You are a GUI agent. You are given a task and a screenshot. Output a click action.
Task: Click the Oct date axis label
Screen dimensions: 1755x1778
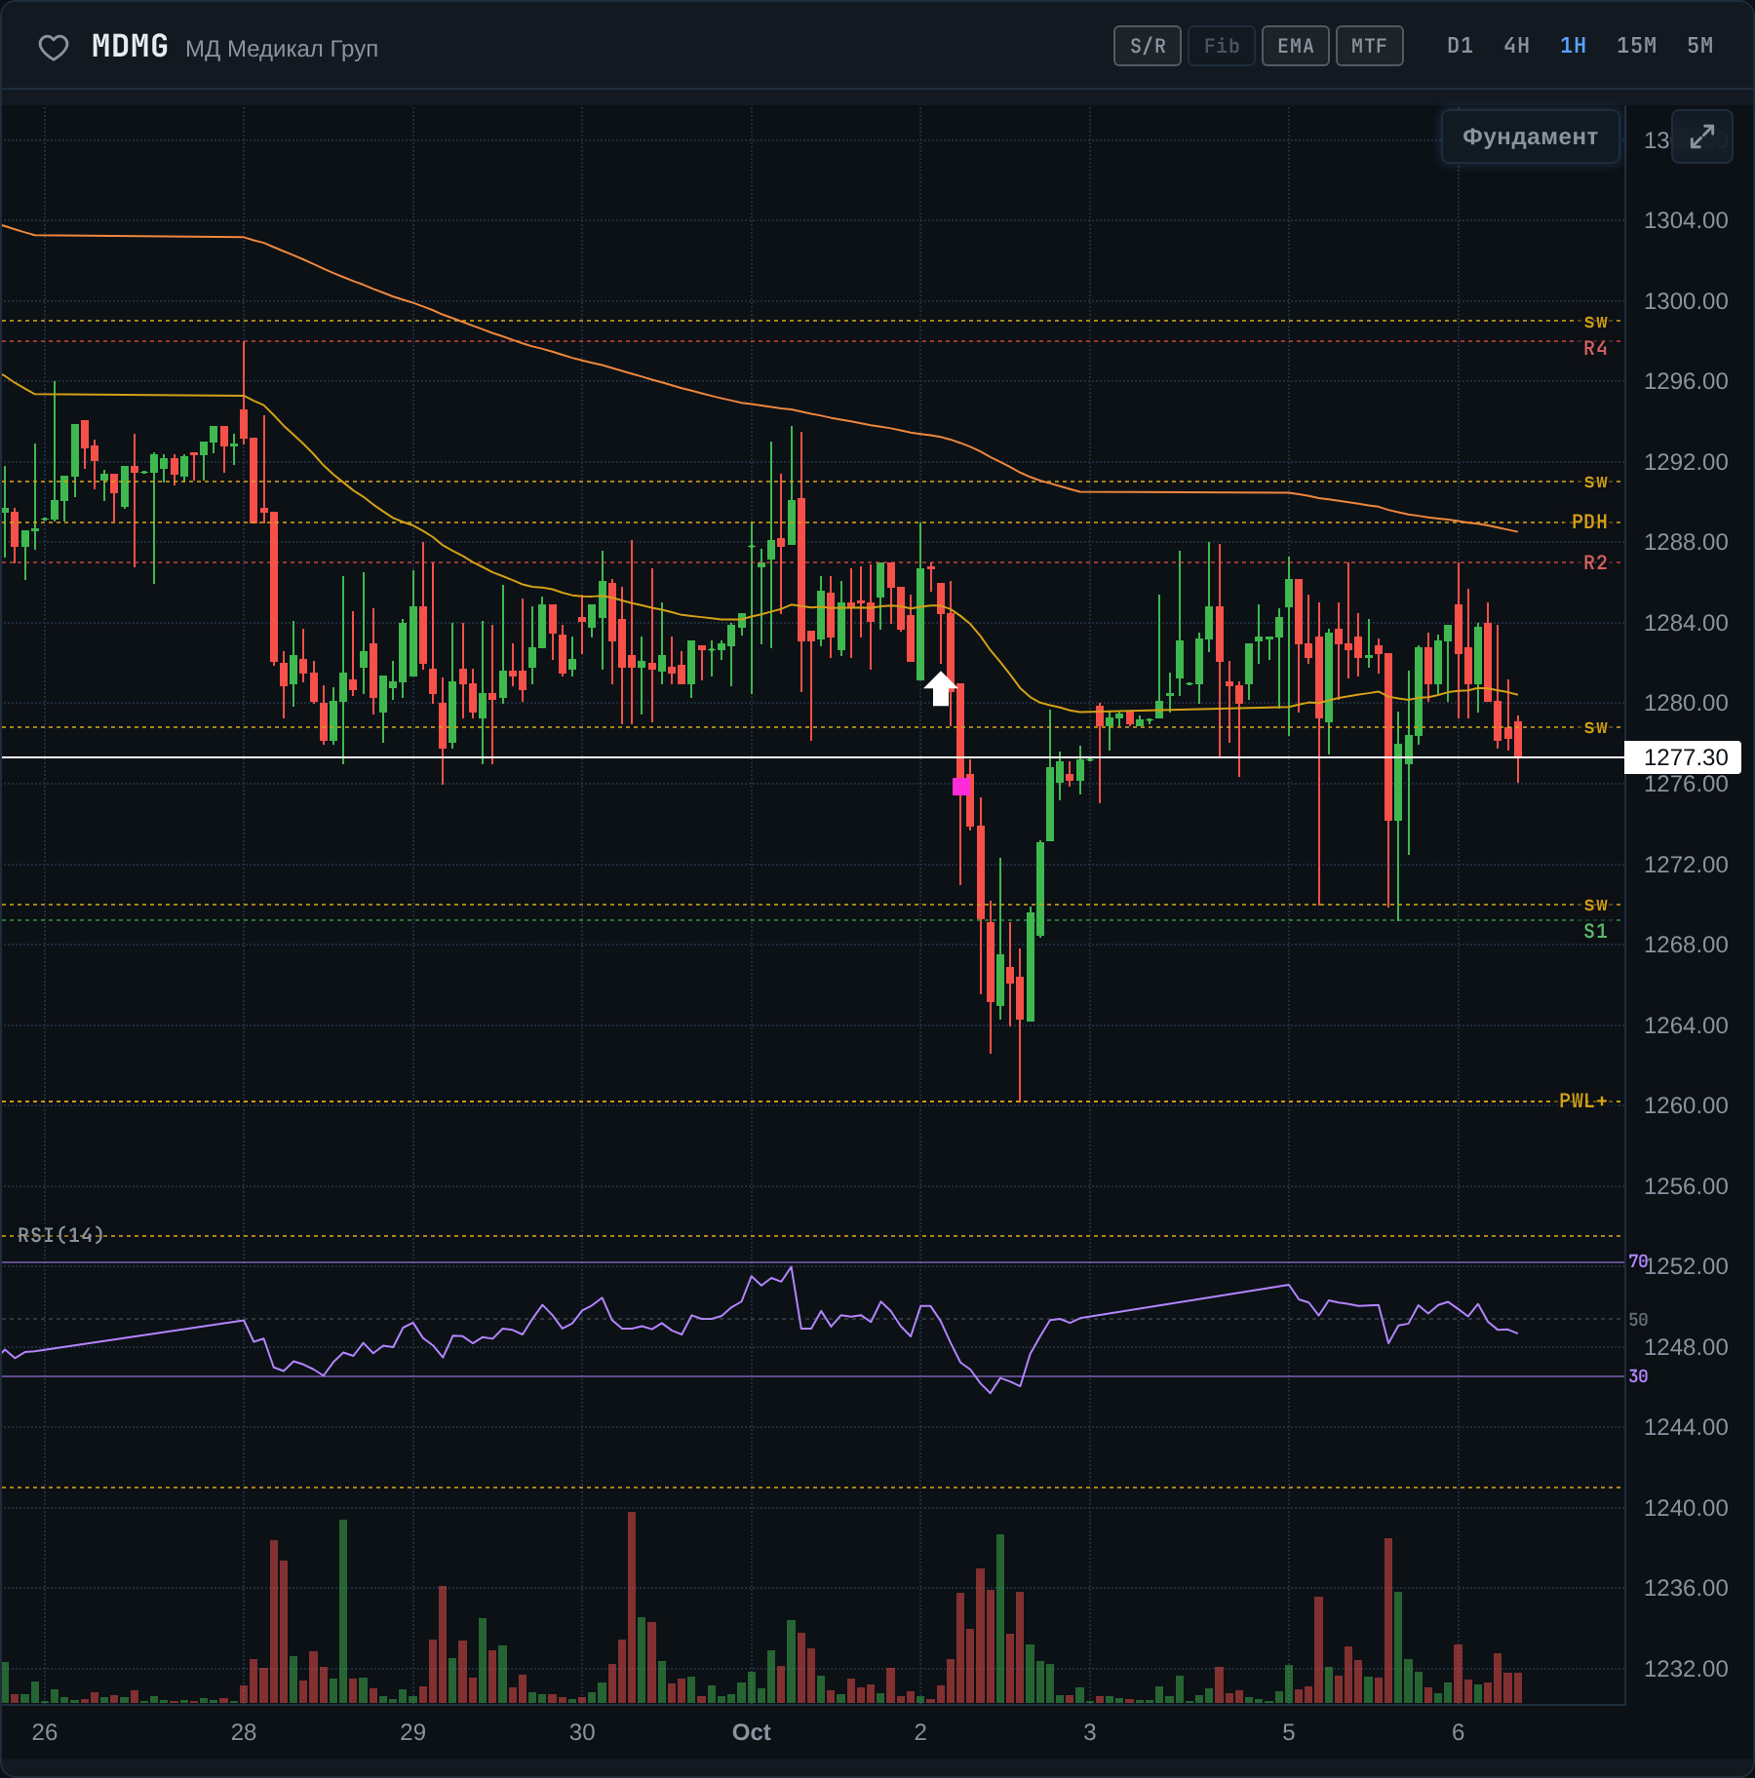point(751,1732)
